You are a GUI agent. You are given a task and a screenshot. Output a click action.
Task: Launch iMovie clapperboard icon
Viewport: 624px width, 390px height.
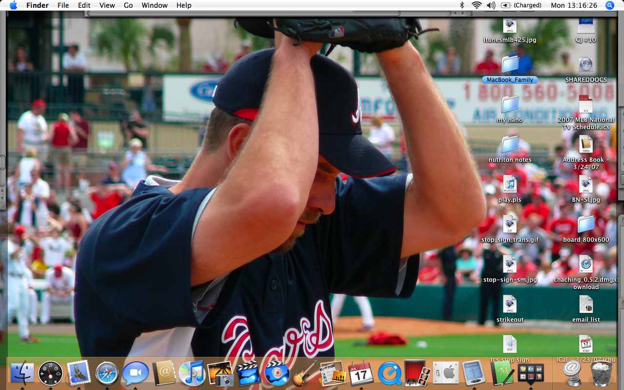(x=249, y=373)
